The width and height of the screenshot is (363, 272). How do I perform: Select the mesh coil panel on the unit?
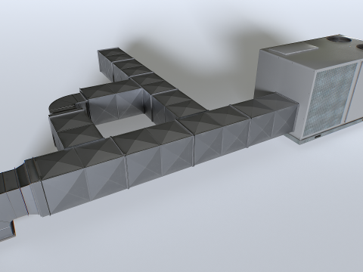pyautogui.click(x=330, y=100)
